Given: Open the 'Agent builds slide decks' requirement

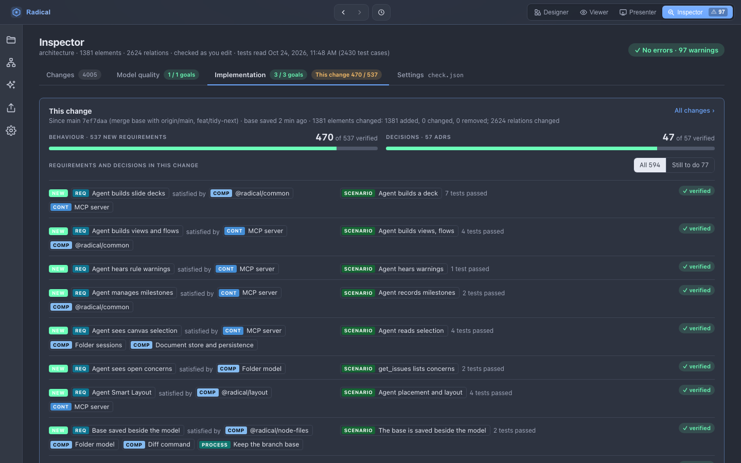Looking at the screenshot, I should 120,193.
